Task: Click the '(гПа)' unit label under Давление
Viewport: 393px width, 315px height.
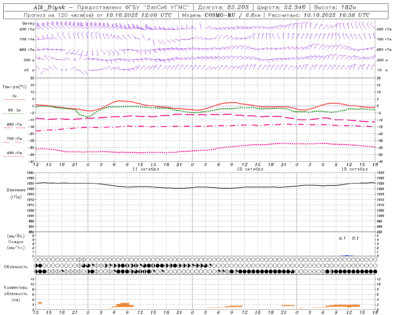Action: [x=16, y=197]
